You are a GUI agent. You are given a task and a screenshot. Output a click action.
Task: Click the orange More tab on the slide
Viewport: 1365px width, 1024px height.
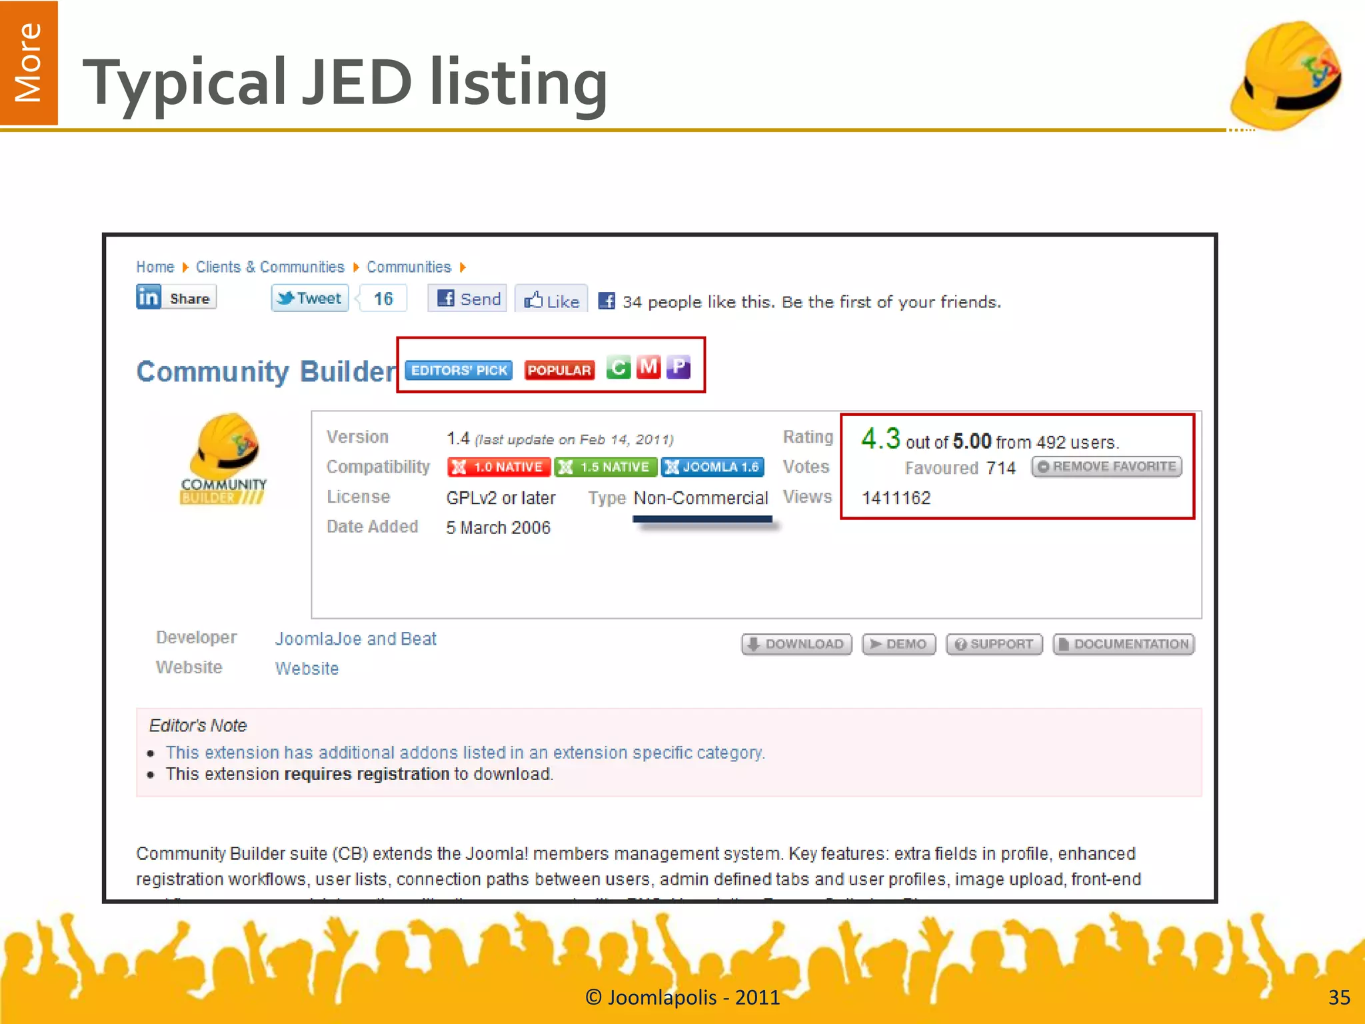pyautogui.click(x=29, y=63)
